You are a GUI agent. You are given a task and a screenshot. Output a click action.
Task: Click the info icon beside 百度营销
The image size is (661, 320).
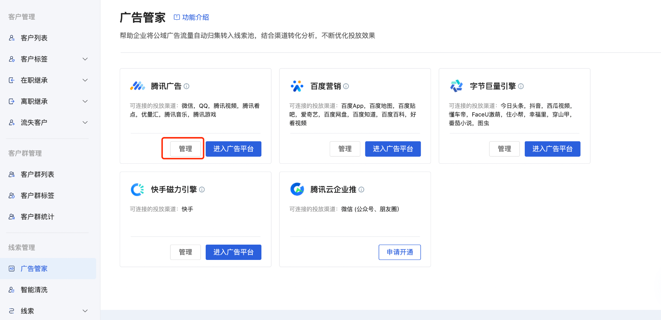pyautogui.click(x=346, y=86)
